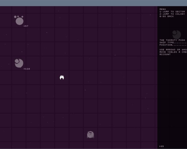Click the 'Ship Type' info line
This screenshot has width=187, height=149.
(x=173, y=43)
